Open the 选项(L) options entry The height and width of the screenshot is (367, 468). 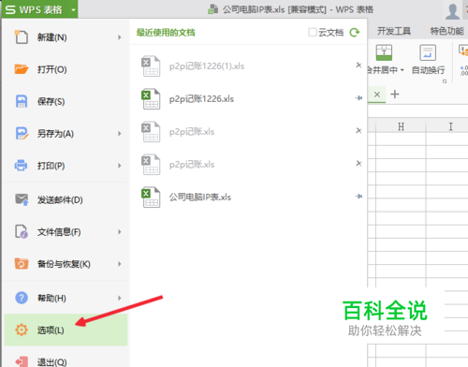(66, 330)
